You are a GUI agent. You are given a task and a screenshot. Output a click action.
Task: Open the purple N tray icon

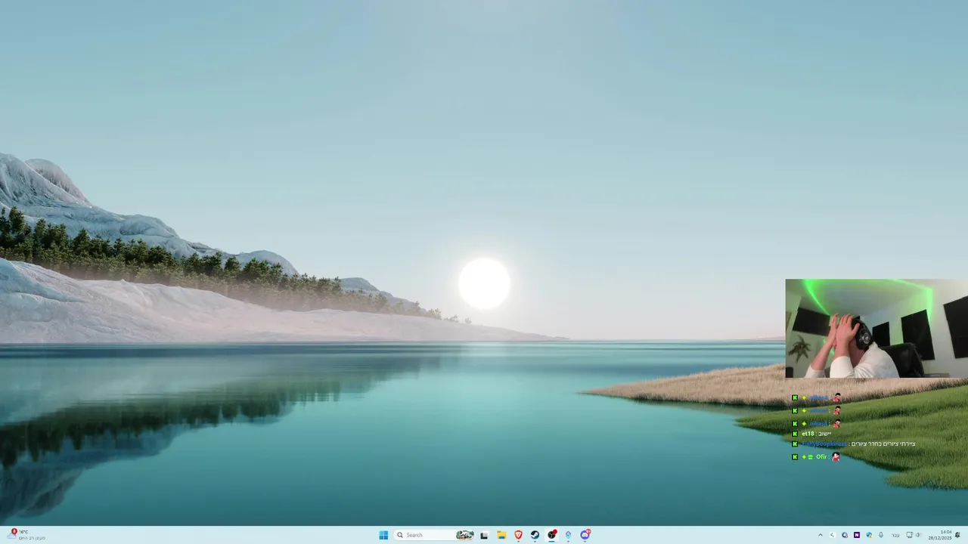[x=857, y=535]
